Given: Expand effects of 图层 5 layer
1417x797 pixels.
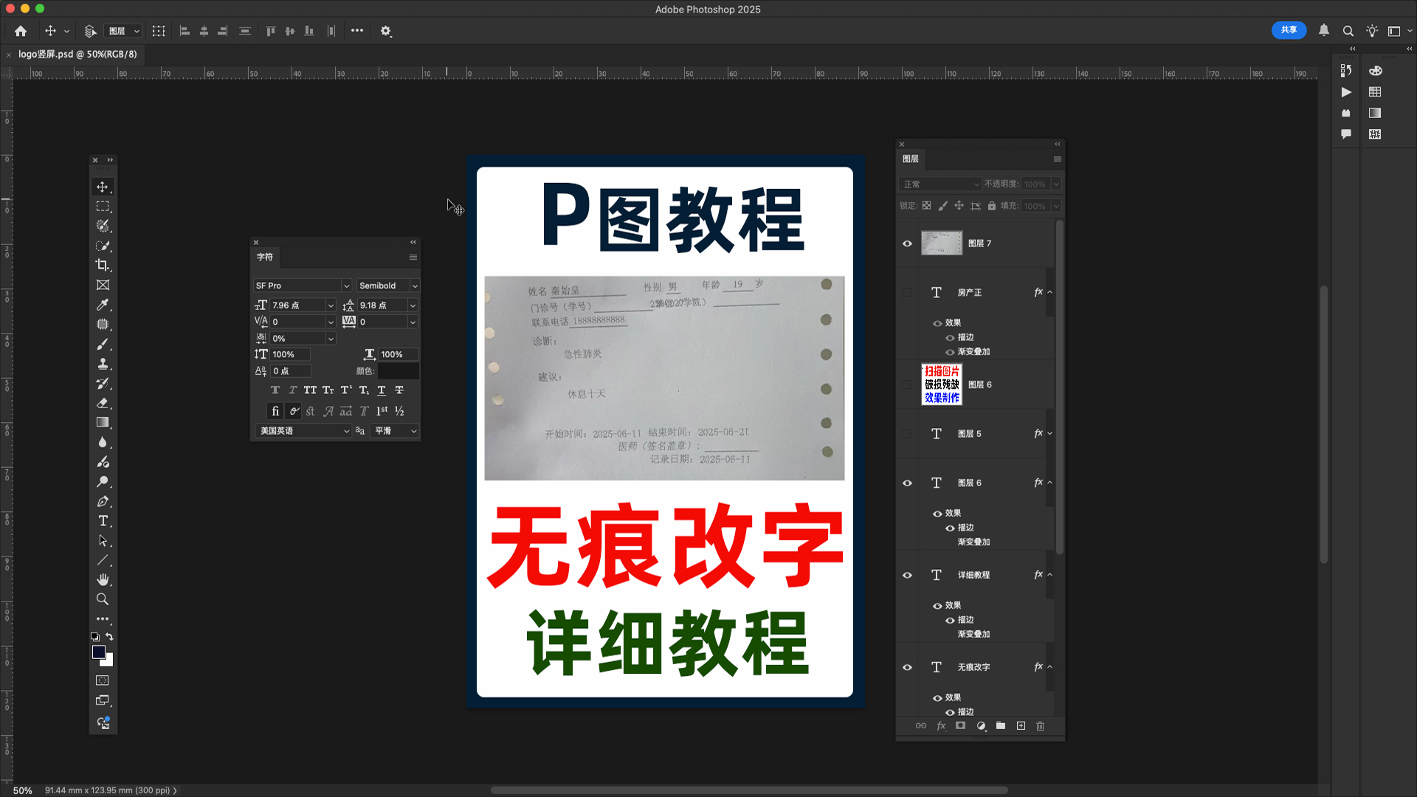Looking at the screenshot, I should [1049, 434].
